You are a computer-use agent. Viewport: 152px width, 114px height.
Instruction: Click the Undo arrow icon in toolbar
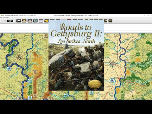tap(1, 21)
